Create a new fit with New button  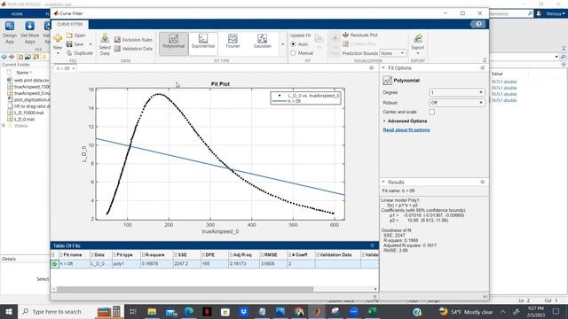58,41
